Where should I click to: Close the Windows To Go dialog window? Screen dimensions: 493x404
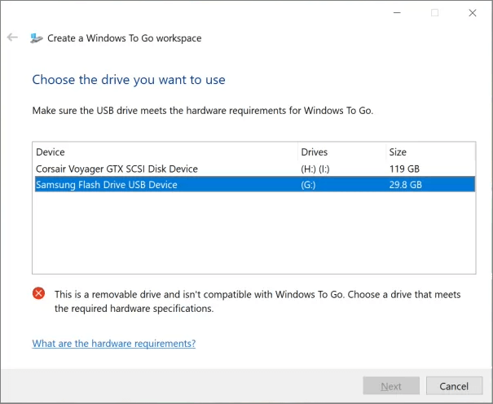click(472, 13)
